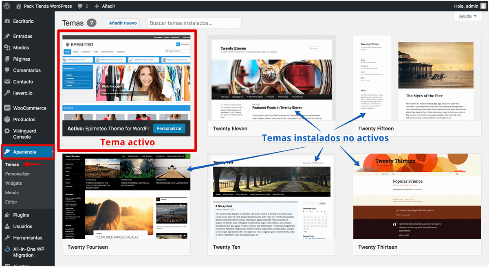489x267 pixels.
Task: Open Páginas via its pages icon
Action: click(7, 59)
